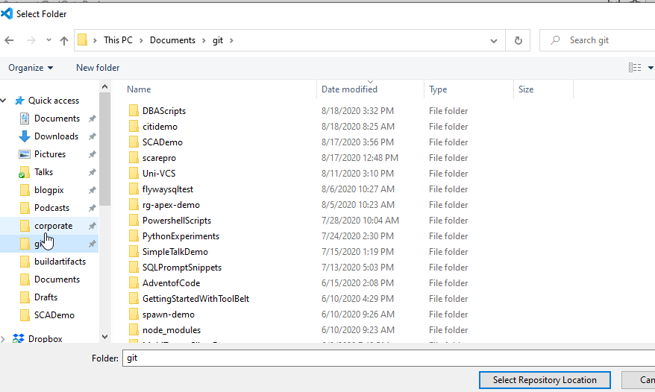This screenshot has height=392, width=655.
Task: Open the recent locations dropdown arrow
Action: (49, 40)
